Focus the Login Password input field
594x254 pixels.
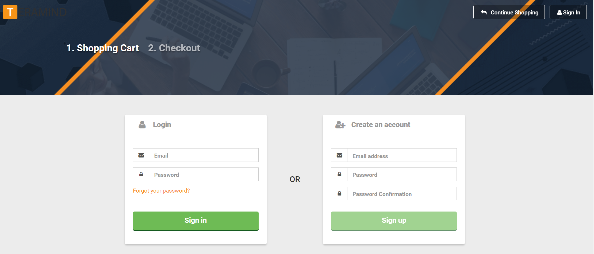coord(204,174)
